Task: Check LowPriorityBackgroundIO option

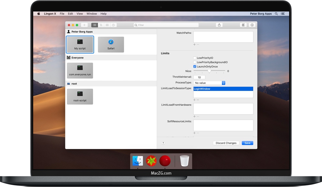Action: (195, 62)
